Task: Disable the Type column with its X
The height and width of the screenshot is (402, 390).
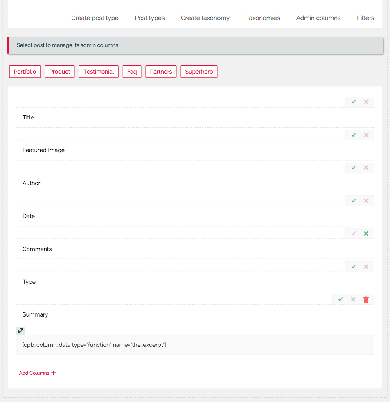Action: click(366, 267)
